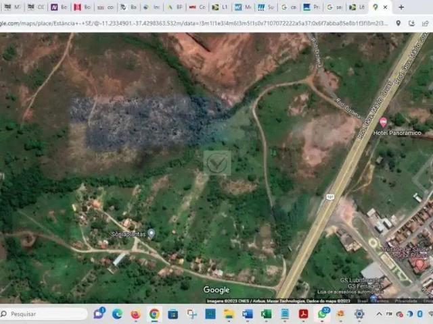433x324 pixels.
Task: Open the Notepad icon in the taskbar
Action: 285,314
